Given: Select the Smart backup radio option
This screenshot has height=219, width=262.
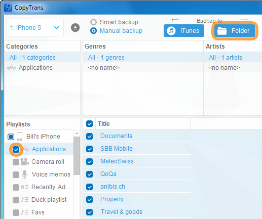Looking at the screenshot, I should coord(93,22).
